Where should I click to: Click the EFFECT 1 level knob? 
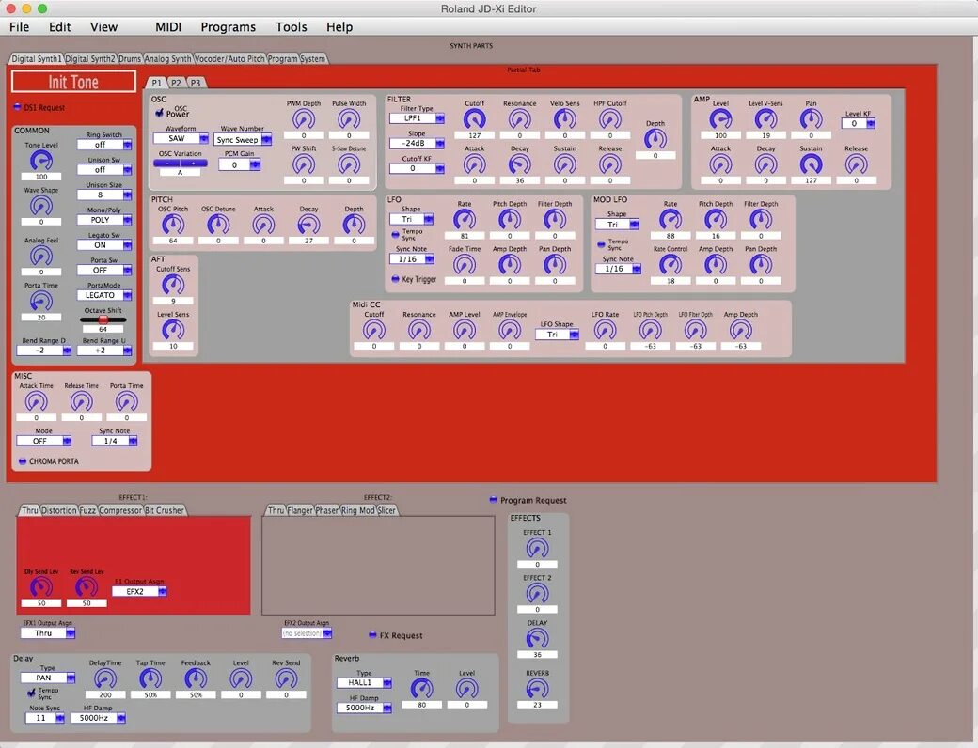[537, 548]
